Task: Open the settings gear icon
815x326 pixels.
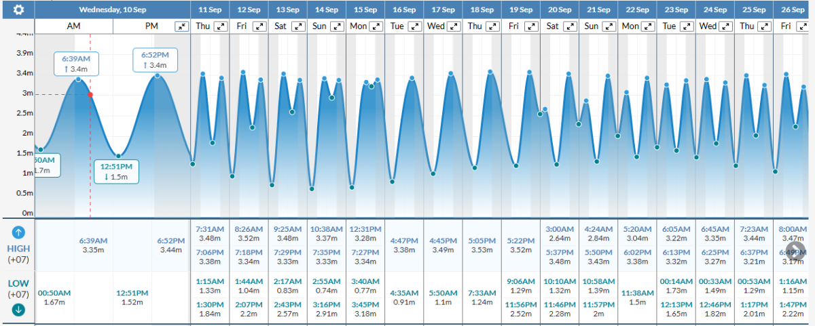Action: [18, 9]
